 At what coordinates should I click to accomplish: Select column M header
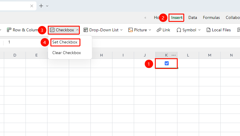(x=210, y=55)
